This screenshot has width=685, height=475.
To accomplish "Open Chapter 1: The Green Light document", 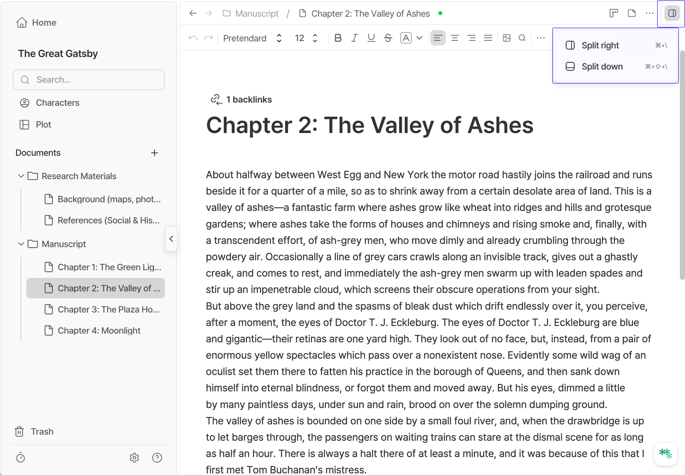I will [96, 267].
